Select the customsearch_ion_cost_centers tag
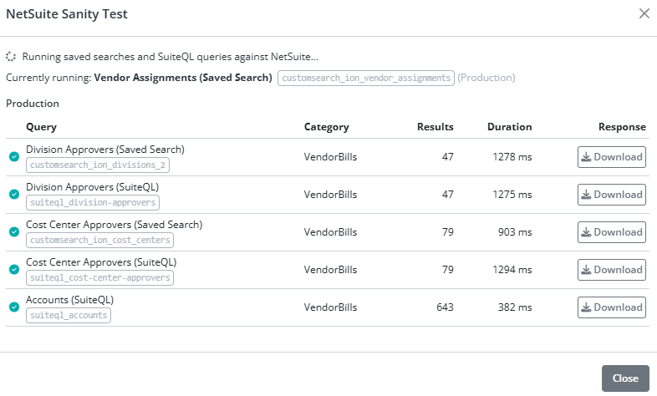657x396 pixels. pyautogui.click(x=99, y=241)
